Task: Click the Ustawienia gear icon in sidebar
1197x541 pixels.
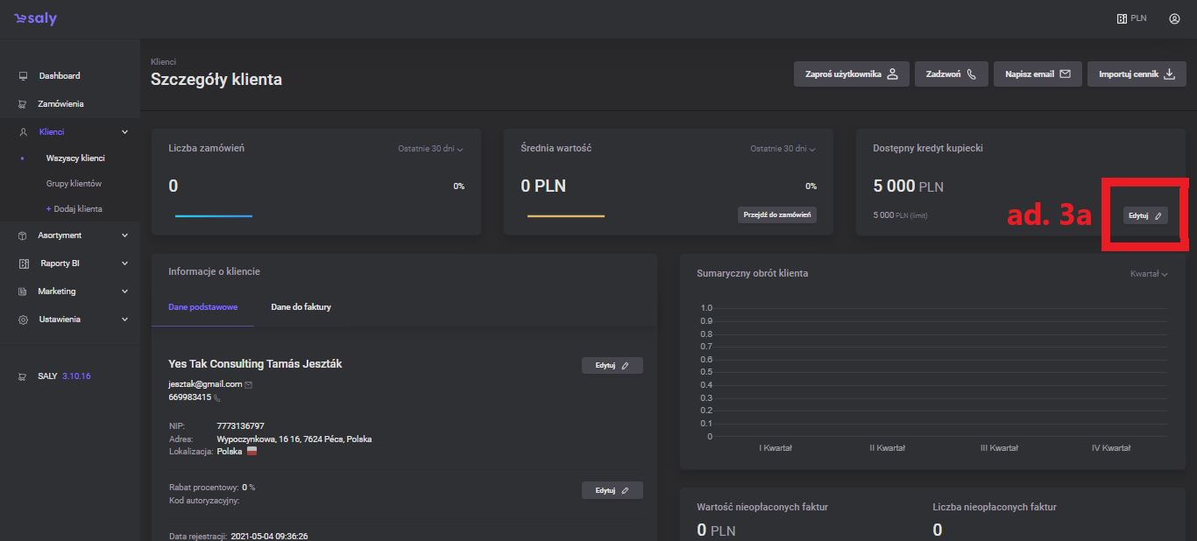Action: click(x=24, y=320)
